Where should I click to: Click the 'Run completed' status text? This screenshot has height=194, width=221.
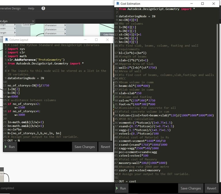pos(7,188)
